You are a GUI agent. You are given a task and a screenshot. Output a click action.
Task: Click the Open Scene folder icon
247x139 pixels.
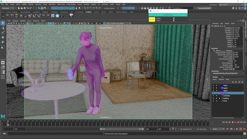point(22,8)
